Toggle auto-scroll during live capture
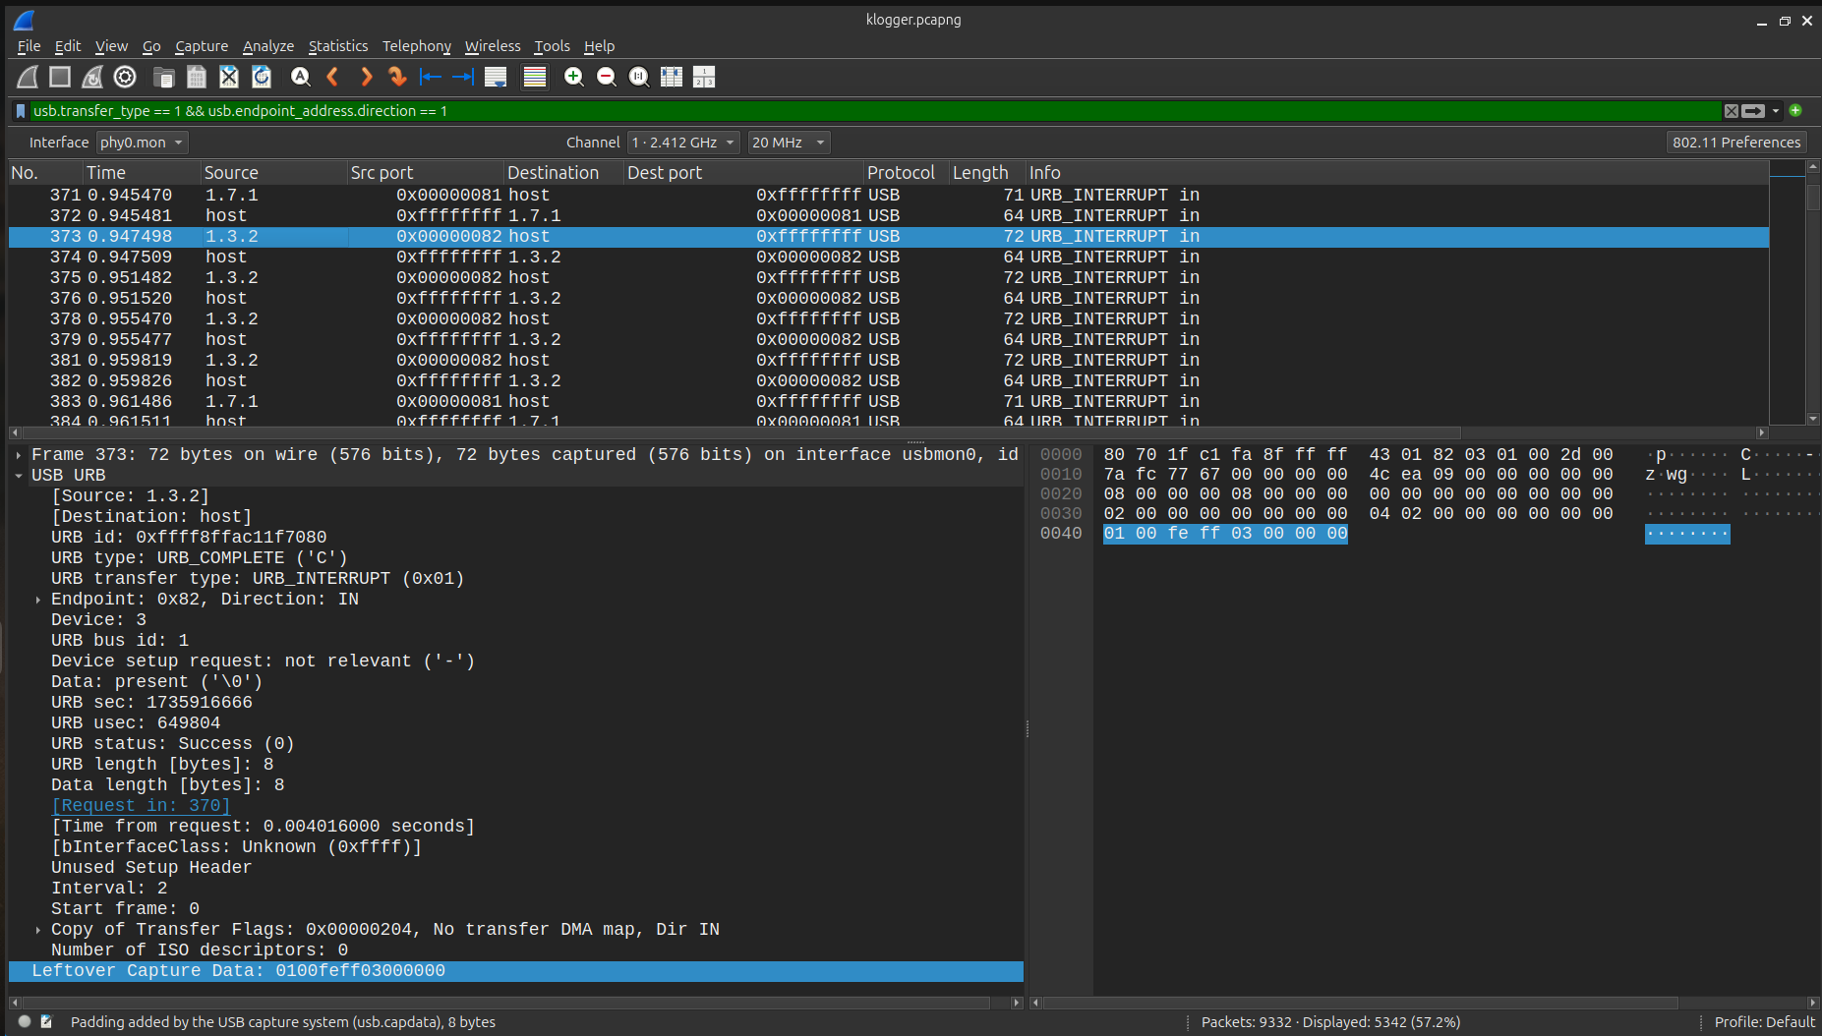The width and height of the screenshot is (1822, 1036). (496, 77)
